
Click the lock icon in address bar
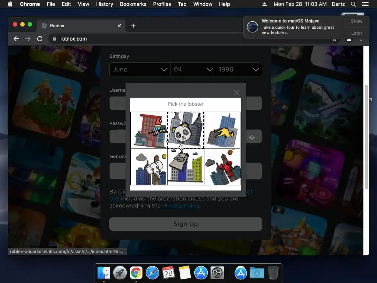(x=54, y=39)
